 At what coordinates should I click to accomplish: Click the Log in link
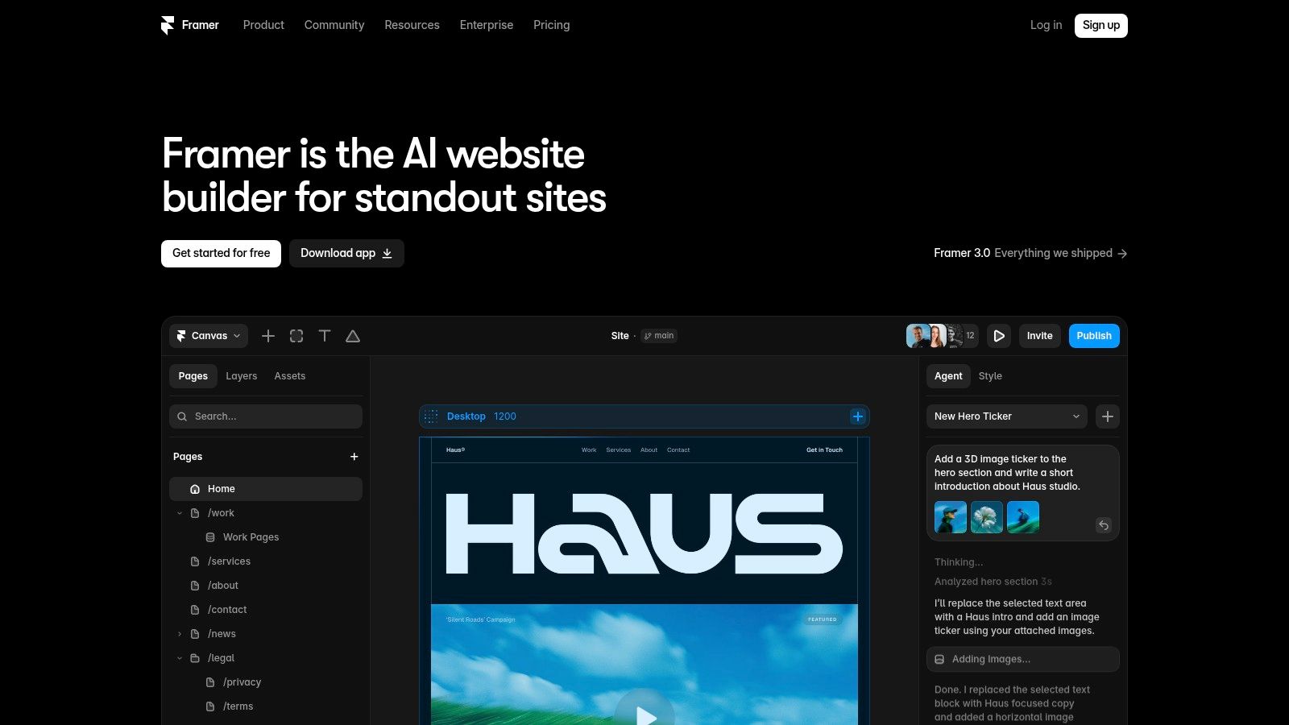click(1046, 25)
